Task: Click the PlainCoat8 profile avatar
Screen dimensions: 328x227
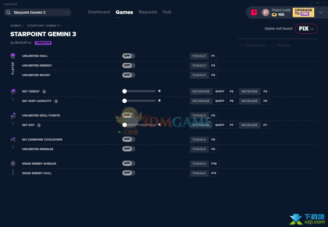Action: coord(265,12)
